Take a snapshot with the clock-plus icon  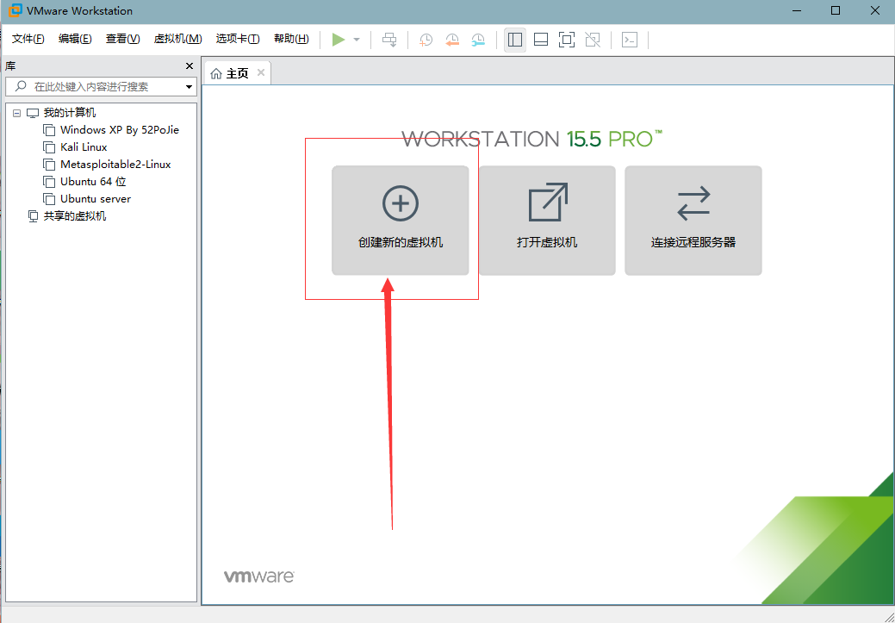(426, 40)
